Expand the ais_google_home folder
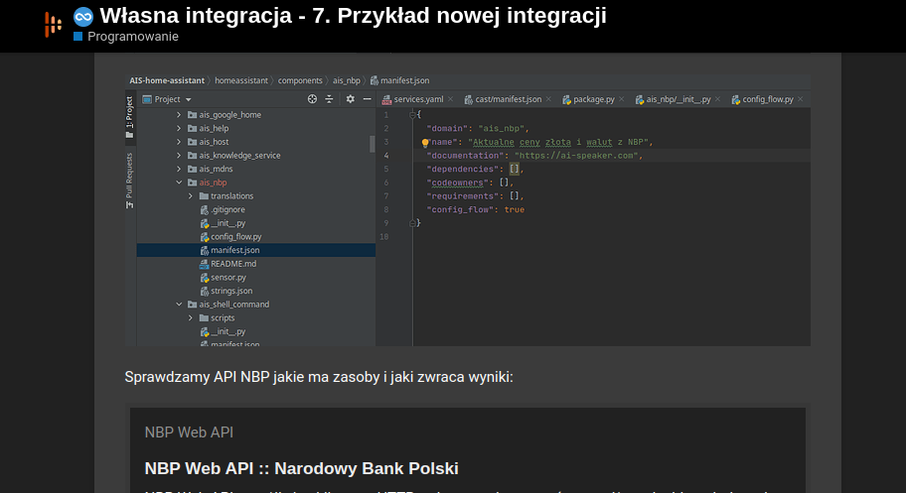The width and height of the screenshot is (906, 493). point(179,115)
